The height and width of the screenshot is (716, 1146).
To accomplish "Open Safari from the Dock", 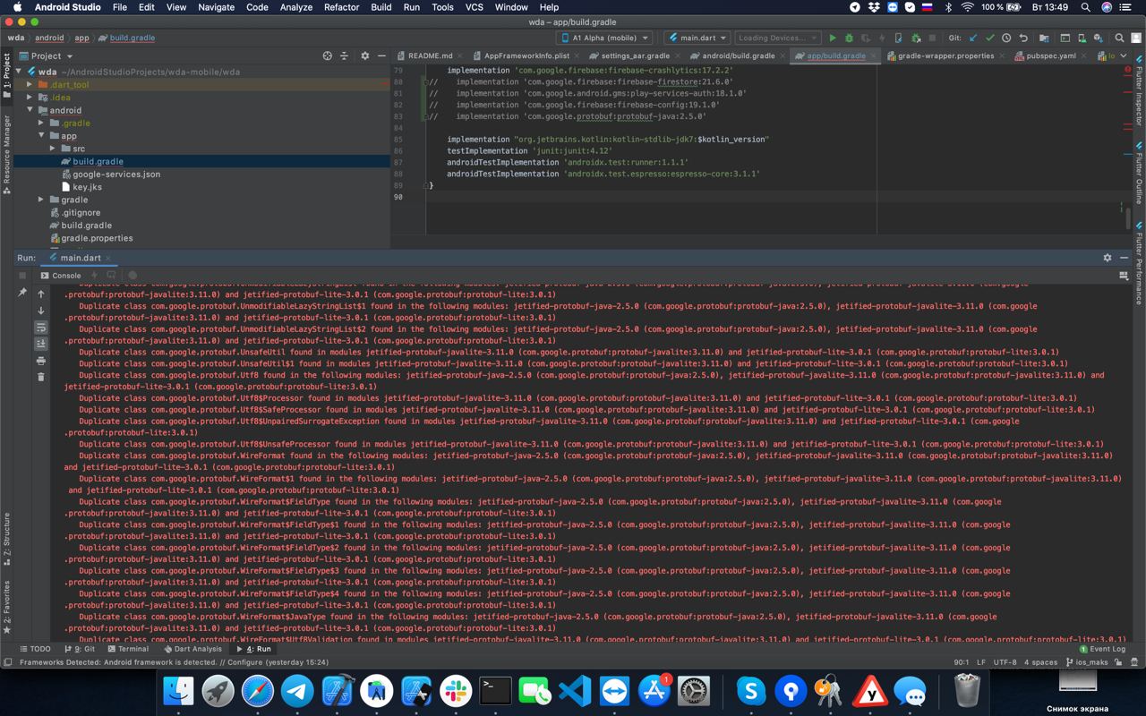I will pyautogui.click(x=258, y=691).
